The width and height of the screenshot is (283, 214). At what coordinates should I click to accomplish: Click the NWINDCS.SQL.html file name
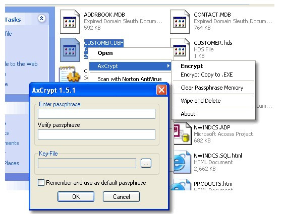tap(218, 156)
